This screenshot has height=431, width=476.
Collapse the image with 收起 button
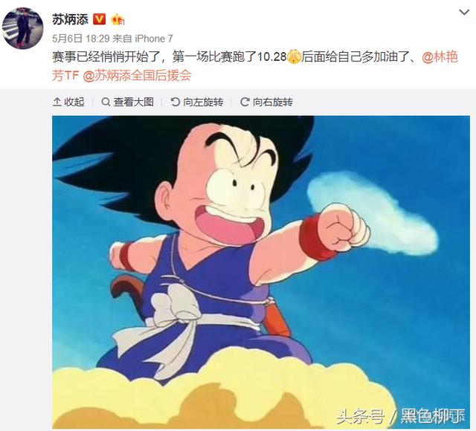[x=68, y=102]
